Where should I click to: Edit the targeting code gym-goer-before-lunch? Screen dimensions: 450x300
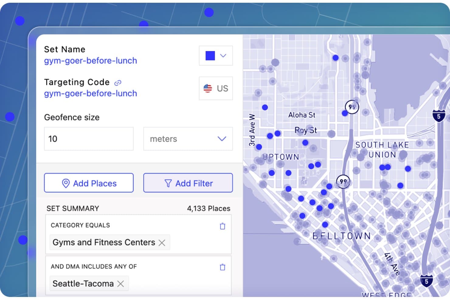pos(91,94)
